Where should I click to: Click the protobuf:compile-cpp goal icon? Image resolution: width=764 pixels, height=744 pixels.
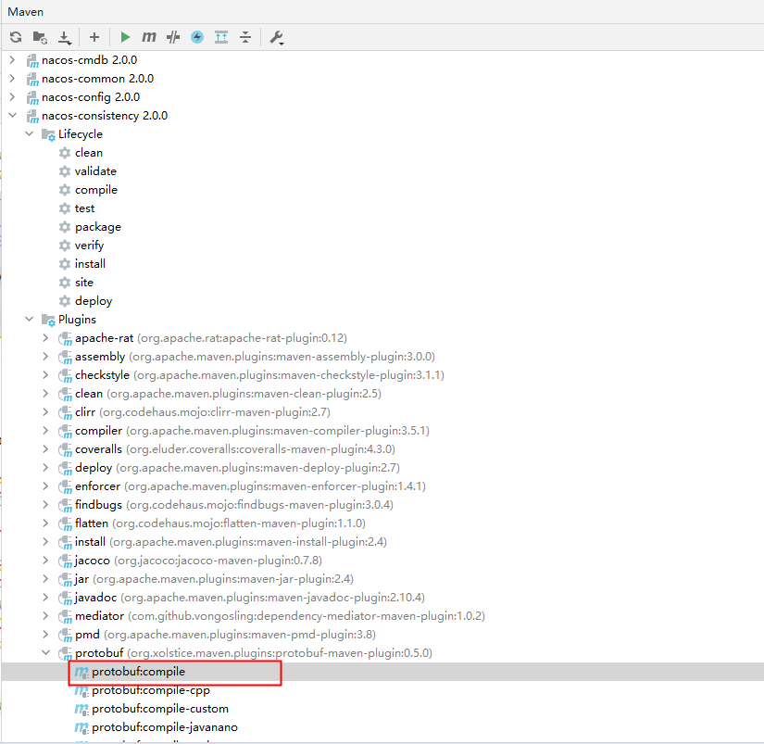tap(81, 691)
